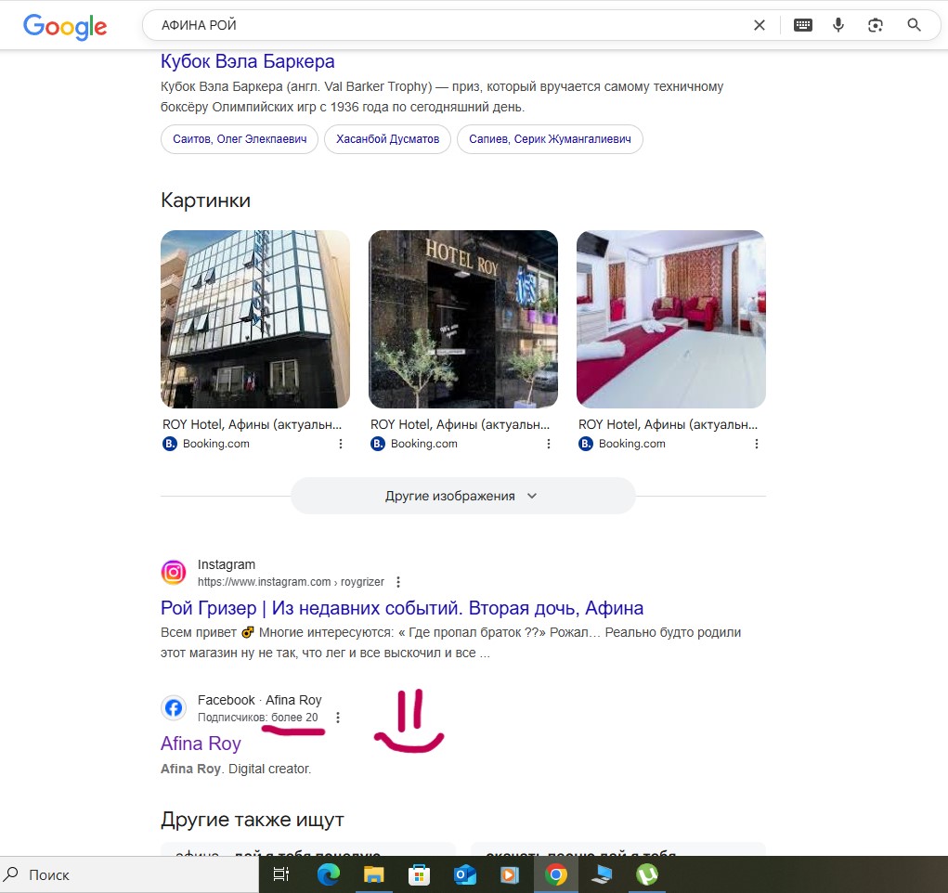948x893 pixels.
Task: Open File Explorer from the taskbar
Action: coord(373,874)
